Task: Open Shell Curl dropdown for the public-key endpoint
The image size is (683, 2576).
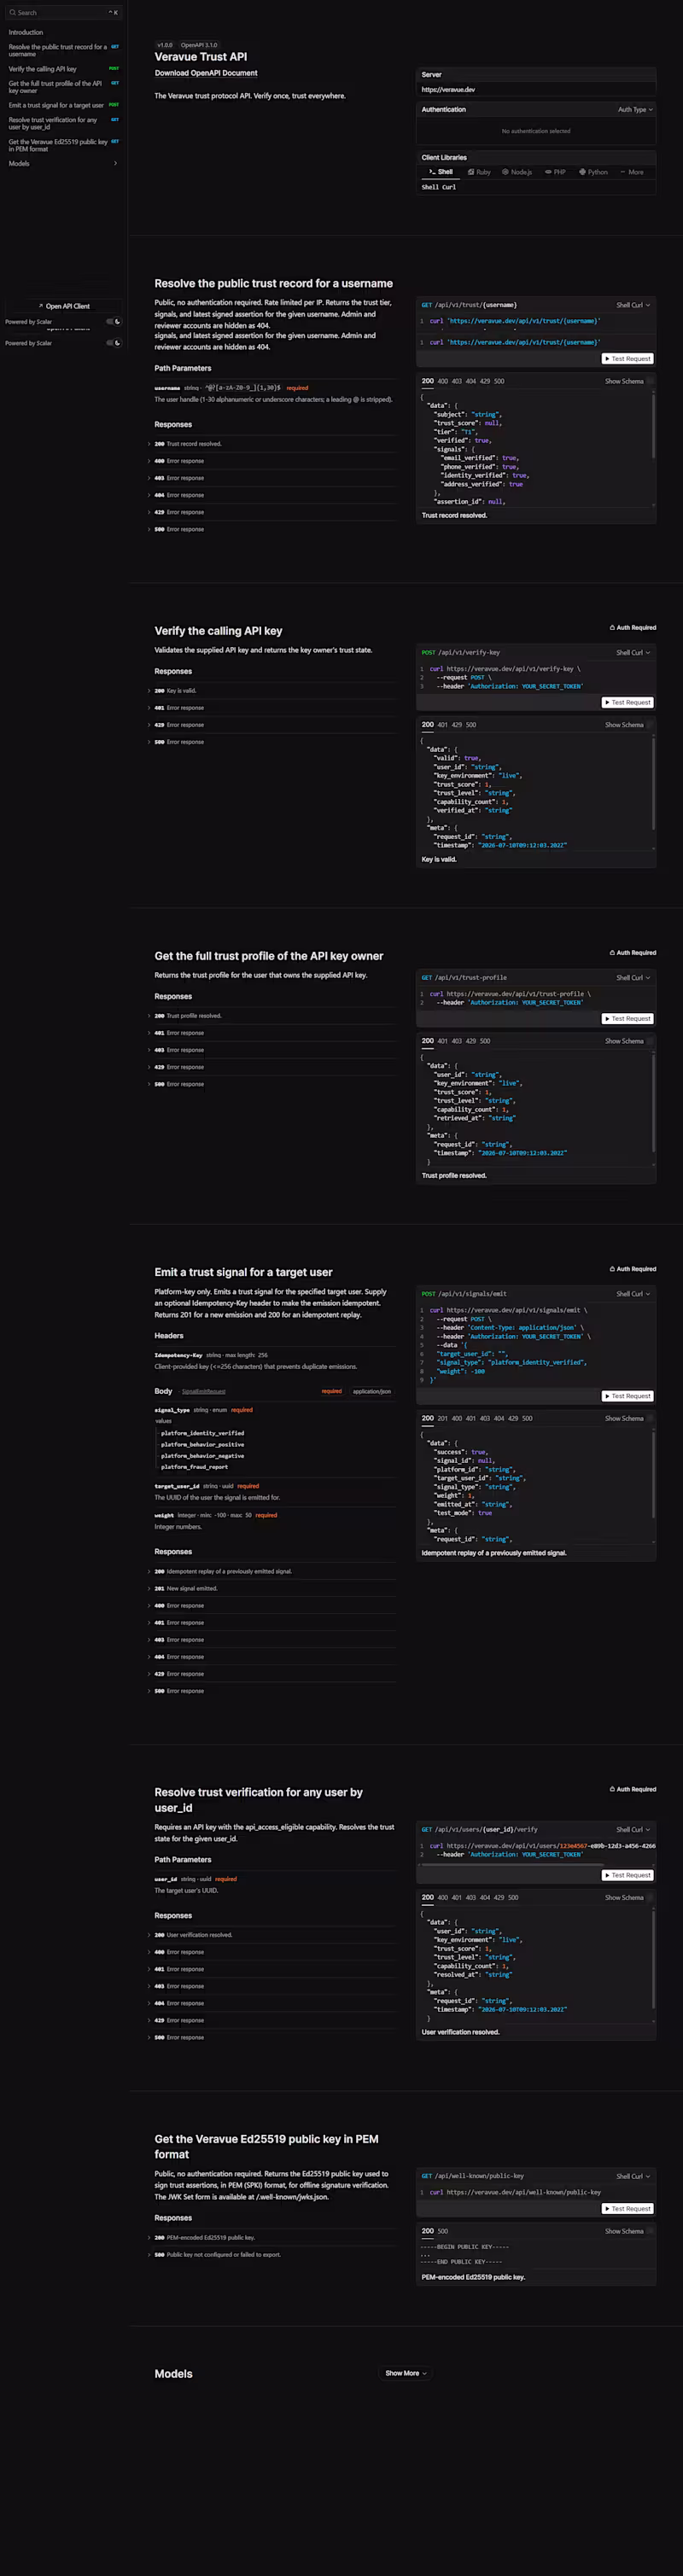Action: (x=633, y=2176)
